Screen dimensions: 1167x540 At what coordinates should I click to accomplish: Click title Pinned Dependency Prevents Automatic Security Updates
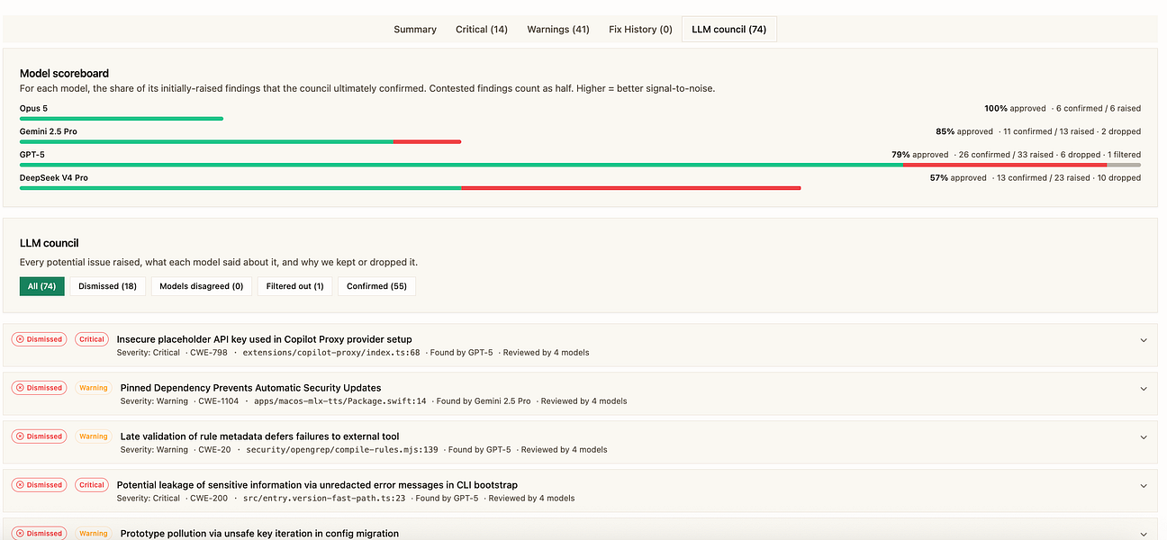tap(250, 388)
